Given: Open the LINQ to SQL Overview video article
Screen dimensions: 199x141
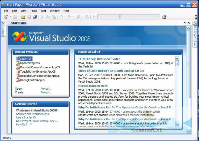Looking at the screenshot, I should point(99,59).
